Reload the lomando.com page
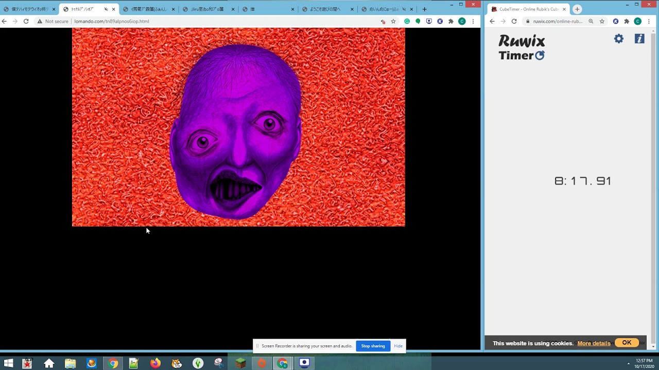659x370 pixels. (26, 21)
